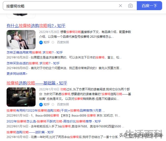Click the verification badge icon under first result
Viewport: 166px width, 141px height.
pos(53,42)
